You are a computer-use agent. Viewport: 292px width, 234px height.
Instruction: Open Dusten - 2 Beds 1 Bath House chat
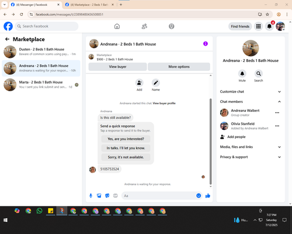coord(41,52)
